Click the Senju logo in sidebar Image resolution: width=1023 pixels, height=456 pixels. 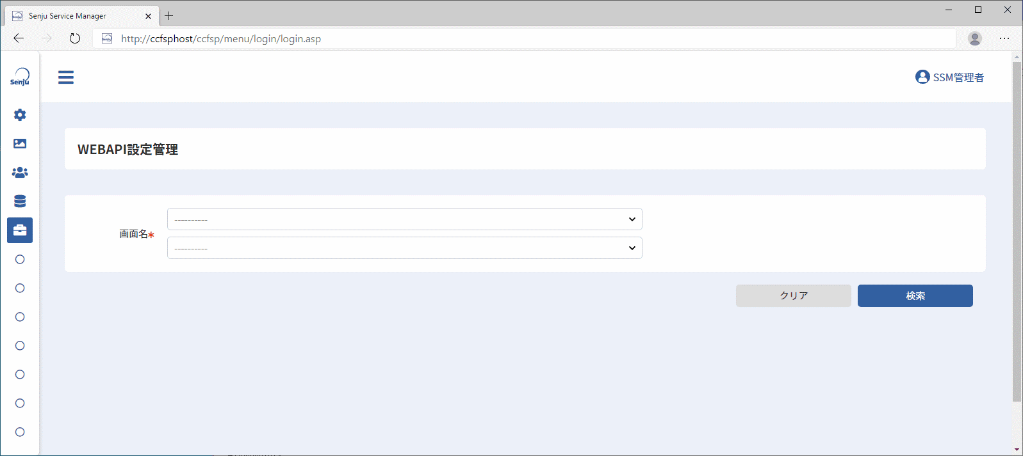click(x=20, y=77)
